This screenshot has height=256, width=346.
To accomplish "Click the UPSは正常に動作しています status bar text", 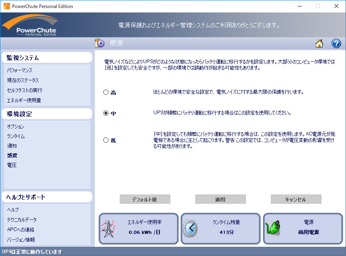I will (x=32, y=252).
